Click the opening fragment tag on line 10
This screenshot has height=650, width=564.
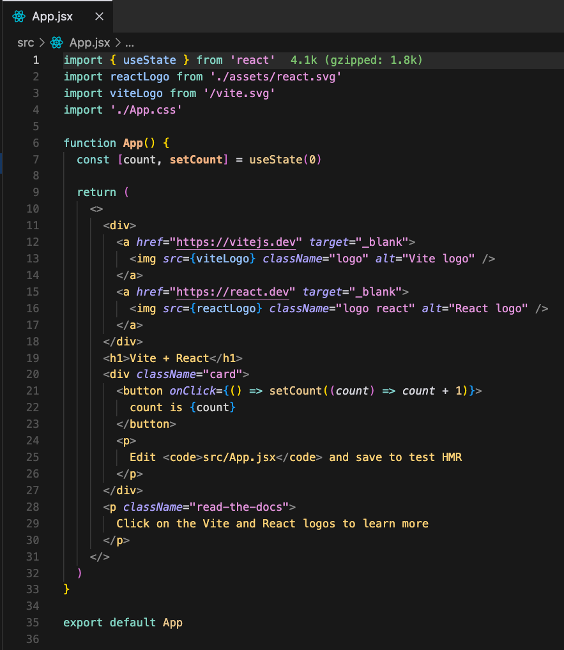click(96, 209)
